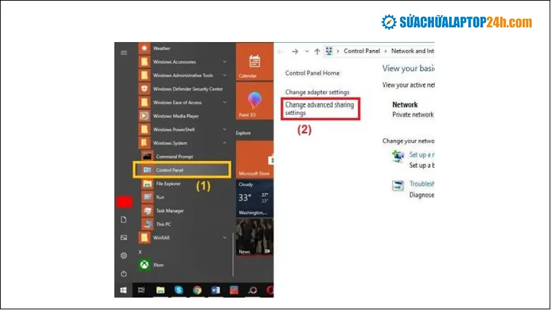The image size is (551, 310).
Task: Open the Paint 3D tile
Action: click(x=254, y=101)
